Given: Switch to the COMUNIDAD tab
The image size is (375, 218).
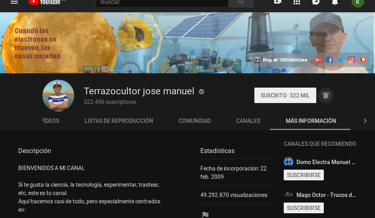Looking at the screenshot, I should point(194,121).
